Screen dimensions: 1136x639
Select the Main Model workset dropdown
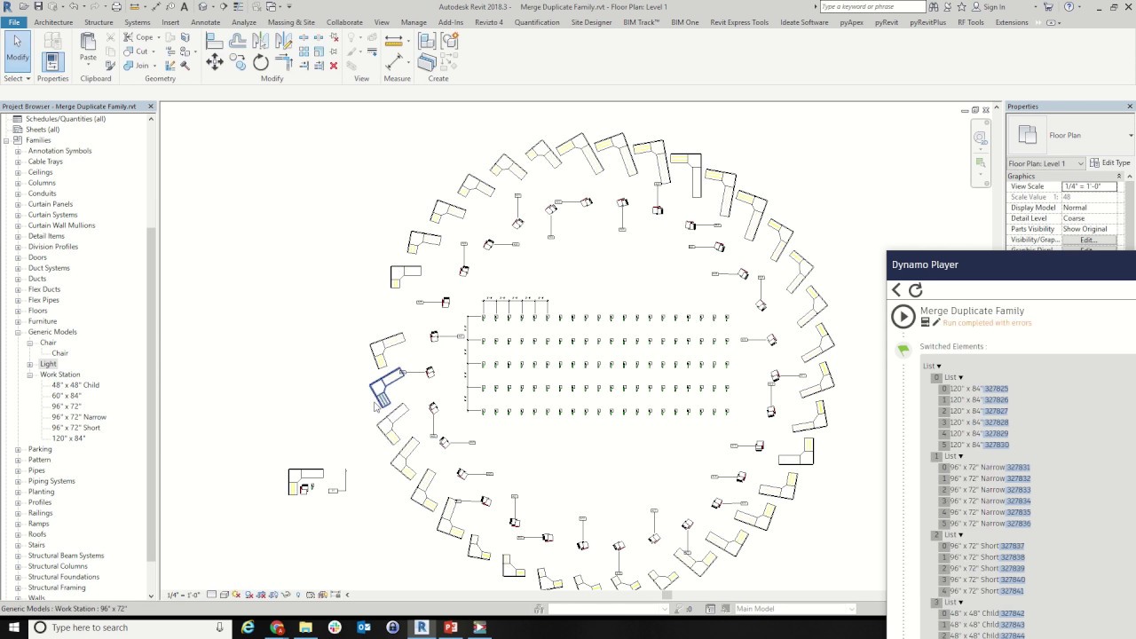(794, 609)
